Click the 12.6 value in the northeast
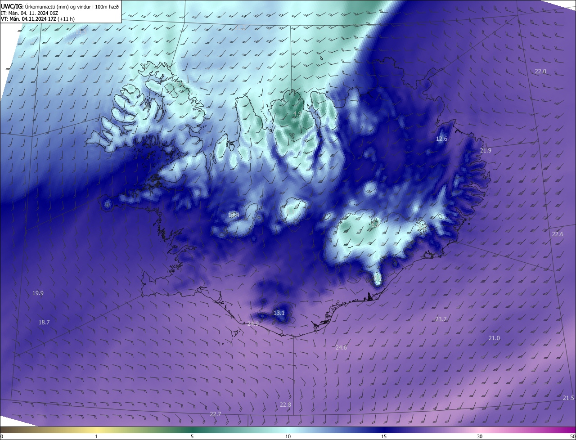 tap(441, 139)
